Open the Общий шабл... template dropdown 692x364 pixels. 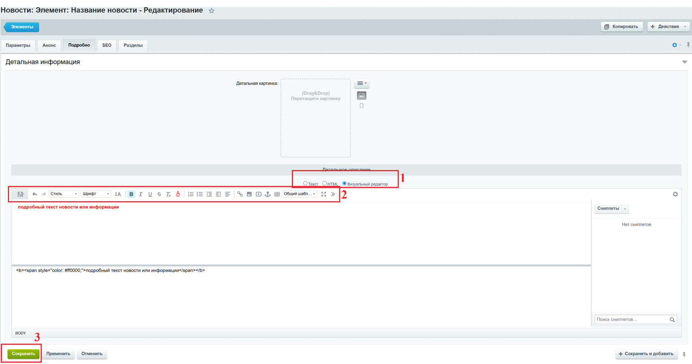pyautogui.click(x=300, y=194)
